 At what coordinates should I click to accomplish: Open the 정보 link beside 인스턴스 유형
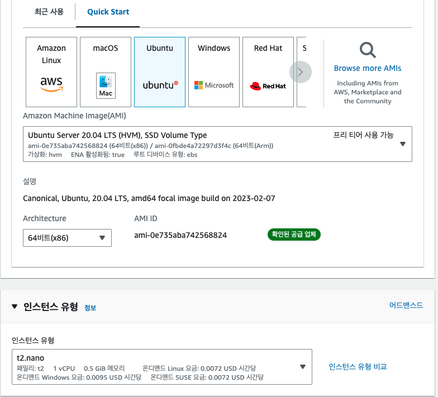point(91,308)
